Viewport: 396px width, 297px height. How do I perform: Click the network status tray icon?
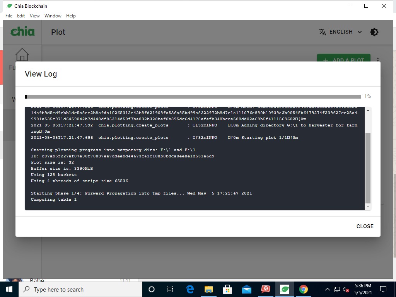click(x=337, y=289)
